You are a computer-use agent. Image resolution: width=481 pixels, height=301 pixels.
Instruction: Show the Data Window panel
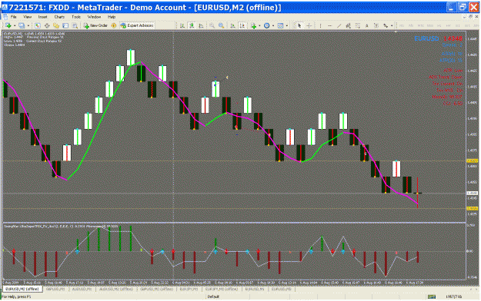tap(47, 25)
